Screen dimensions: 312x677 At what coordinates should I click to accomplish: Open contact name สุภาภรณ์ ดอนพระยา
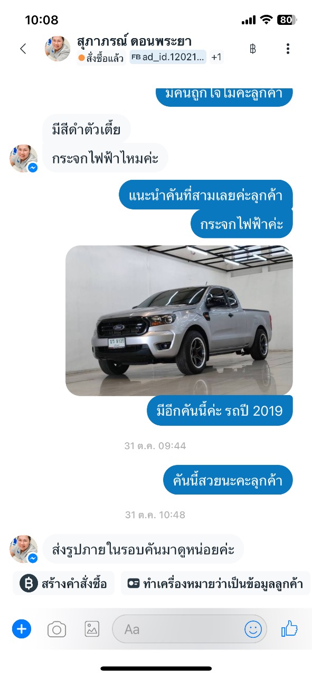[x=134, y=41]
